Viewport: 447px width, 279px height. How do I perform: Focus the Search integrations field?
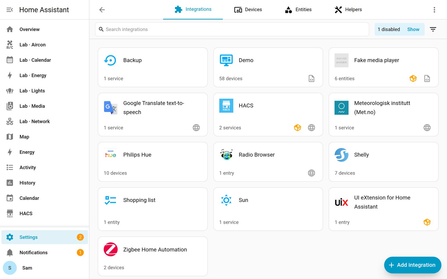tap(232, 29)
